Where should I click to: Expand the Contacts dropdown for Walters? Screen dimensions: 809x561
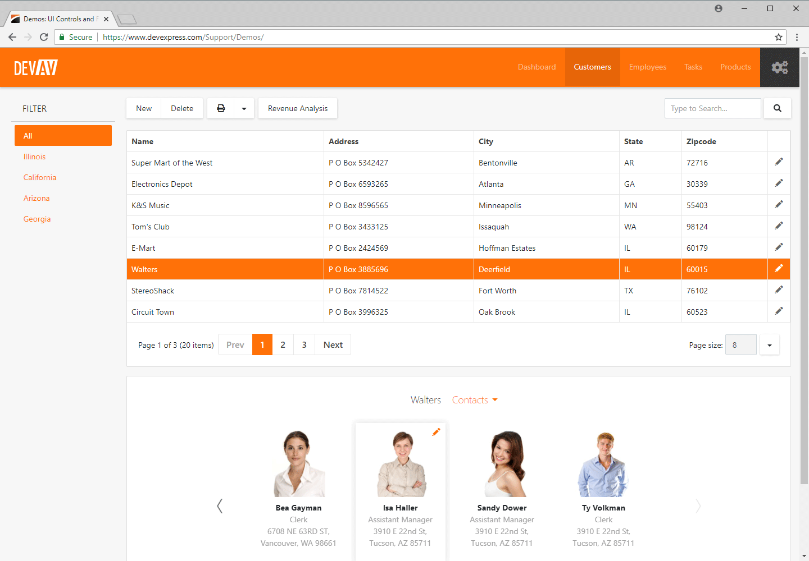point(474,399)
